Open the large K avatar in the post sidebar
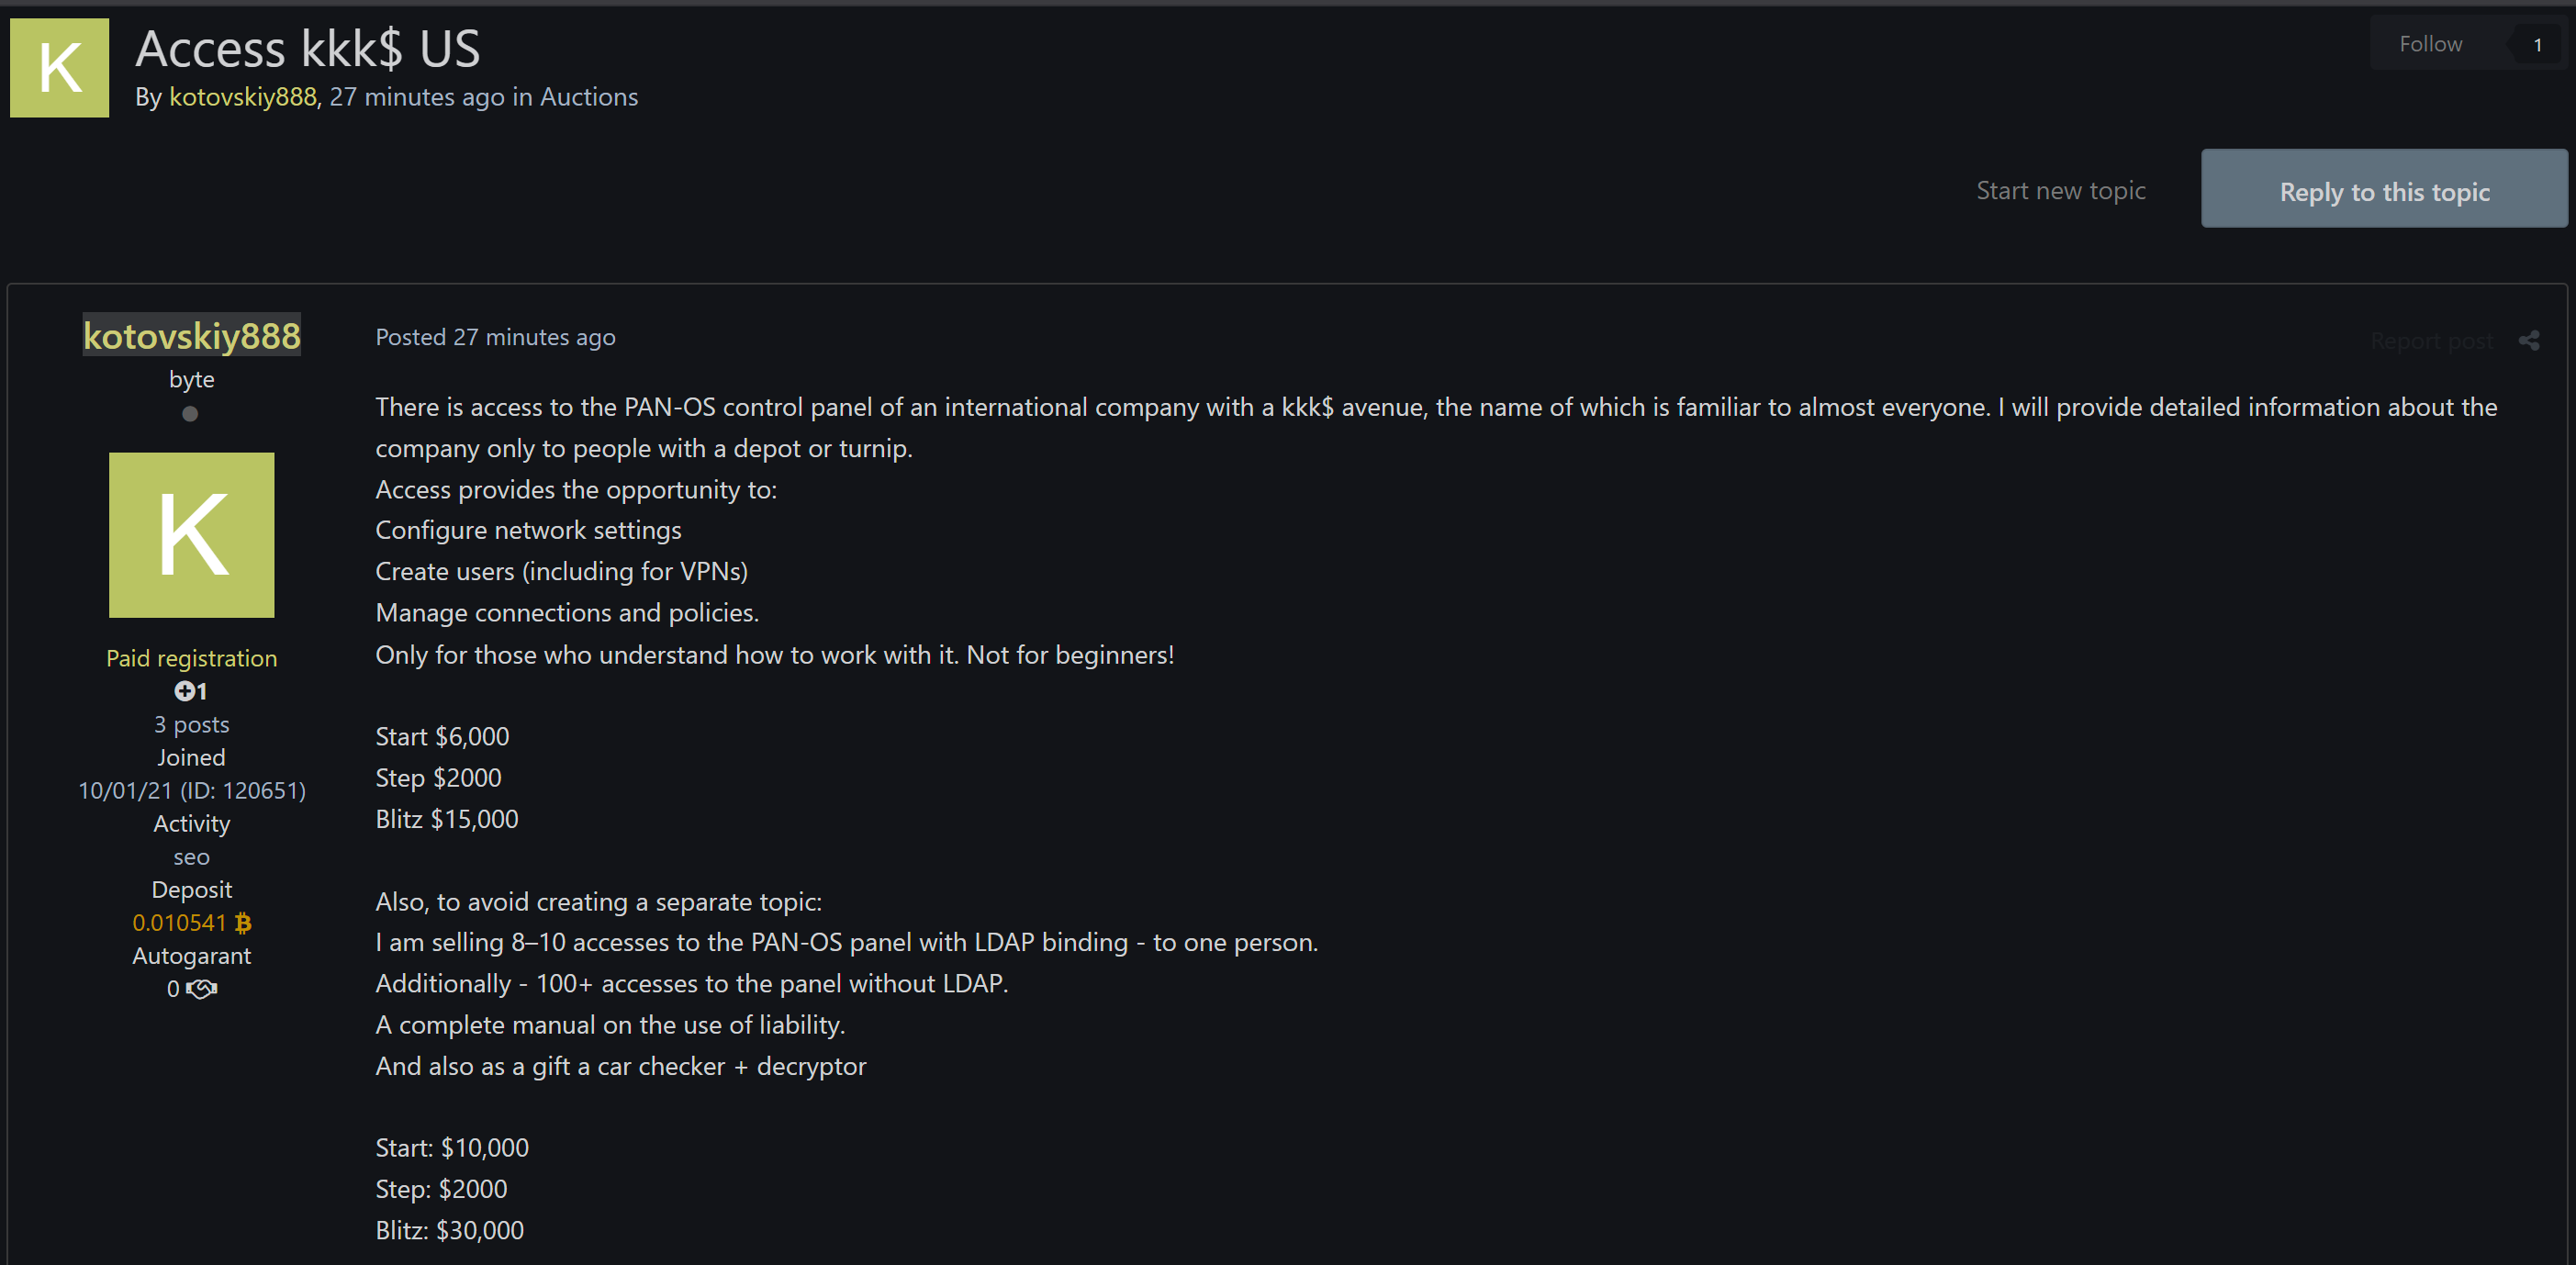The width and height of the screenshot is (2576, 1265). click(x=191, y=535)
